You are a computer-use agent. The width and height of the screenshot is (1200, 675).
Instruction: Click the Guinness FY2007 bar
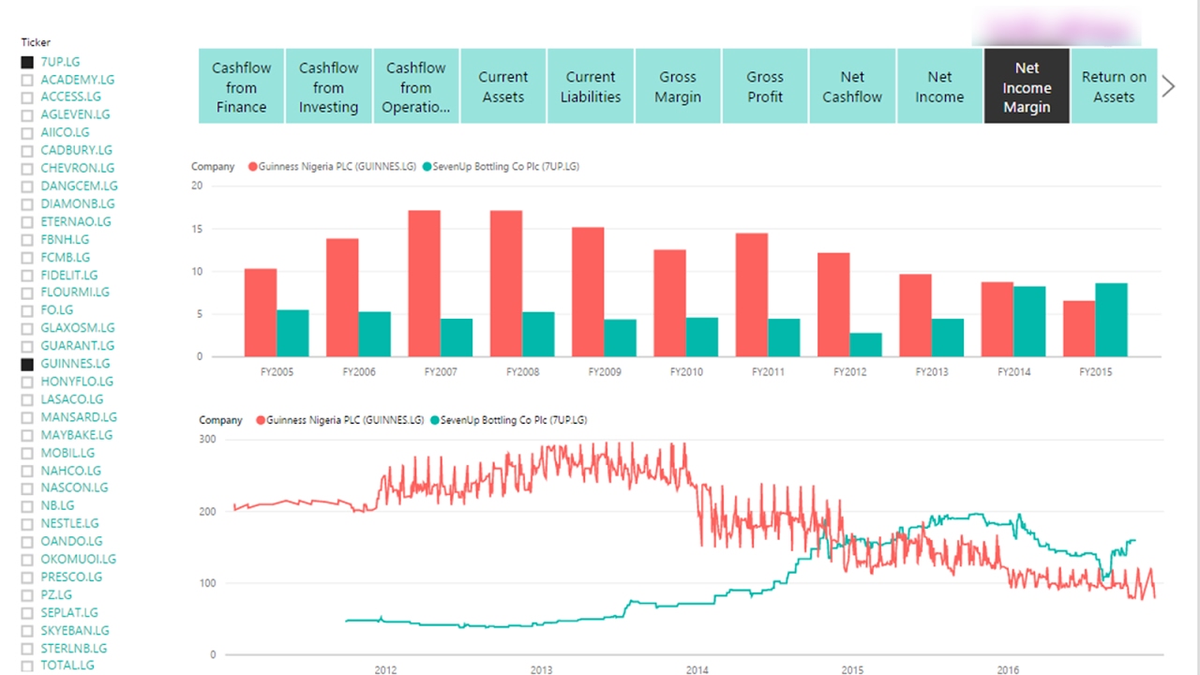(x=424, y=283)
